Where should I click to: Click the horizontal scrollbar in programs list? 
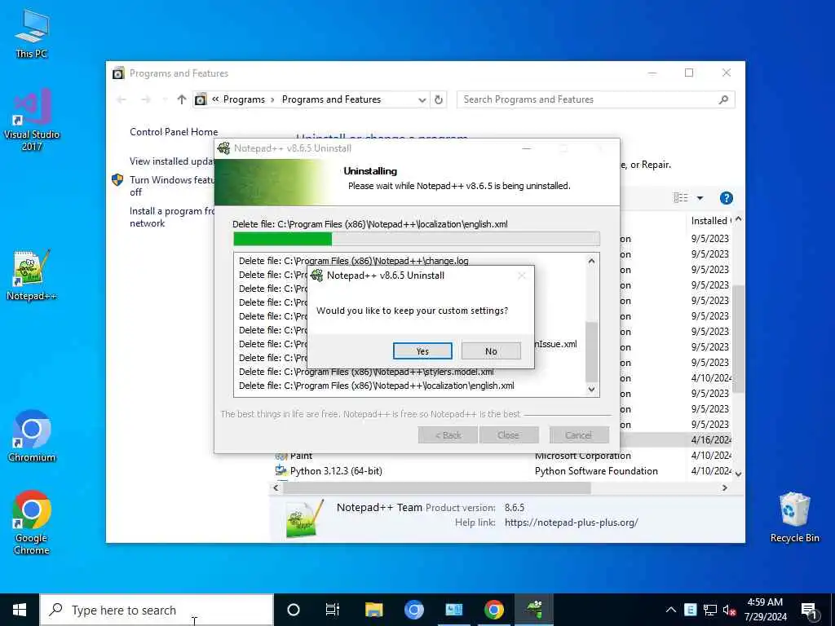tap(437, 487)
